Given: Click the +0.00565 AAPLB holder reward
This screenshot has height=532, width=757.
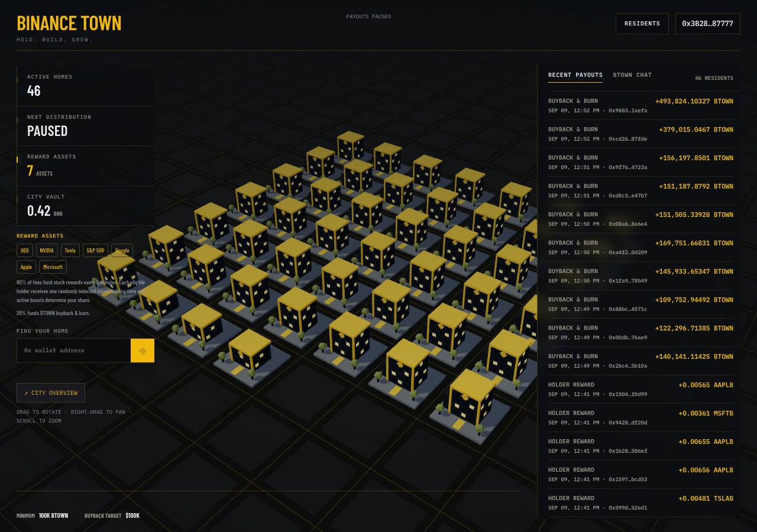Looking at the screenshot, I should click(x=706, y=385).
